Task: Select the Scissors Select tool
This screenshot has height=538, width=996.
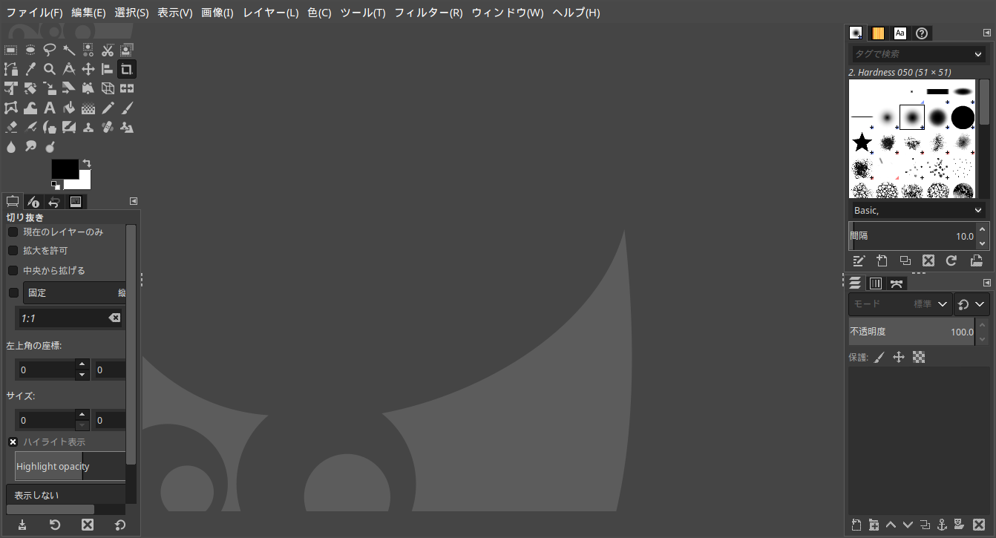Action: [x=108, y=50]
